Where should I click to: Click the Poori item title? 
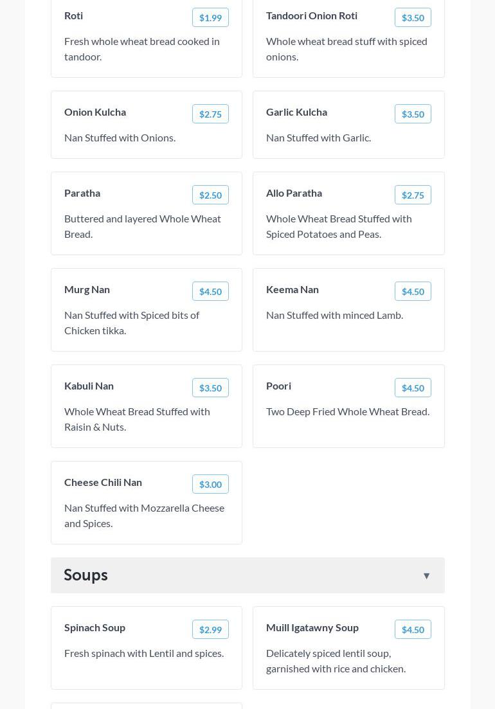[278, 386]
